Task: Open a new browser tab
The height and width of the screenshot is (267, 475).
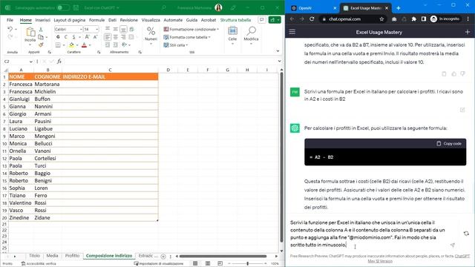Action: pyautogui.click(x=399, y=8)
